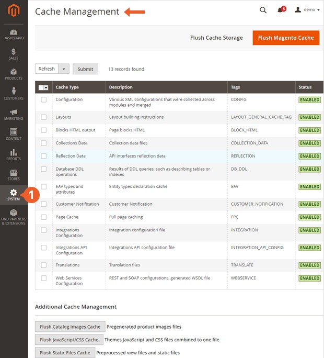Check the Blocks HTML output checkbox
This screenshot has width=324, height=358.
click(x=44, y=130)
